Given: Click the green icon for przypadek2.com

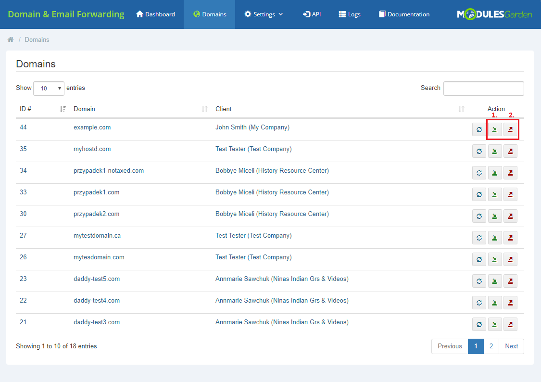Looking at the screenshot, I should click(495, 216).
